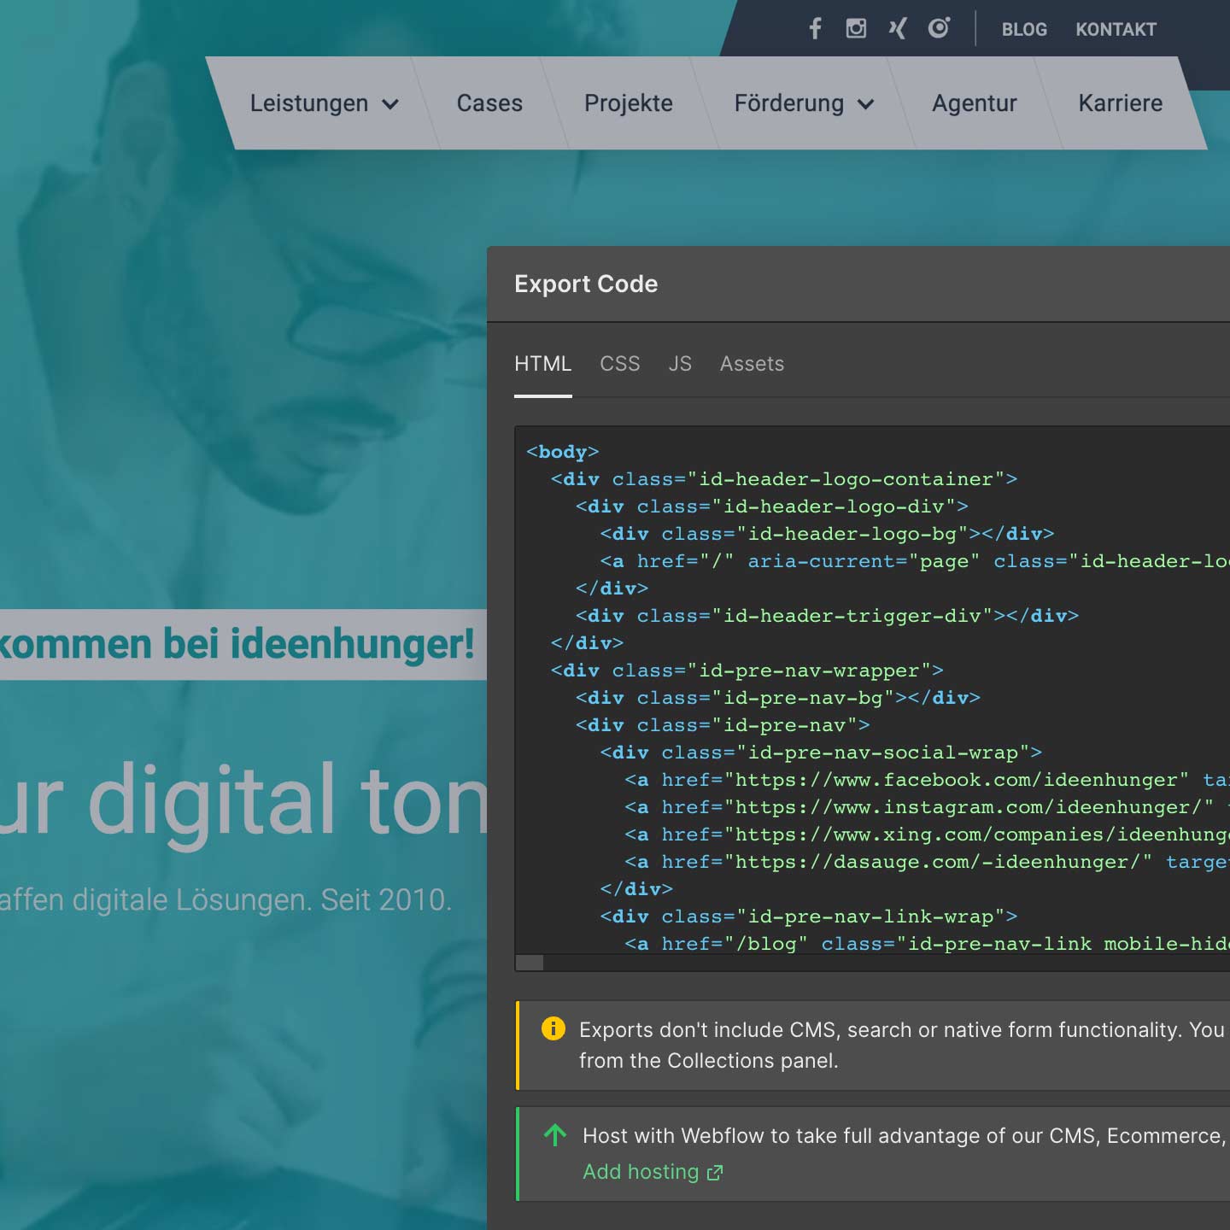Visit the Karriere page
The height and width of the screenshot is (1230, 1230).
pyautogui.click(x=1121, y=103)
